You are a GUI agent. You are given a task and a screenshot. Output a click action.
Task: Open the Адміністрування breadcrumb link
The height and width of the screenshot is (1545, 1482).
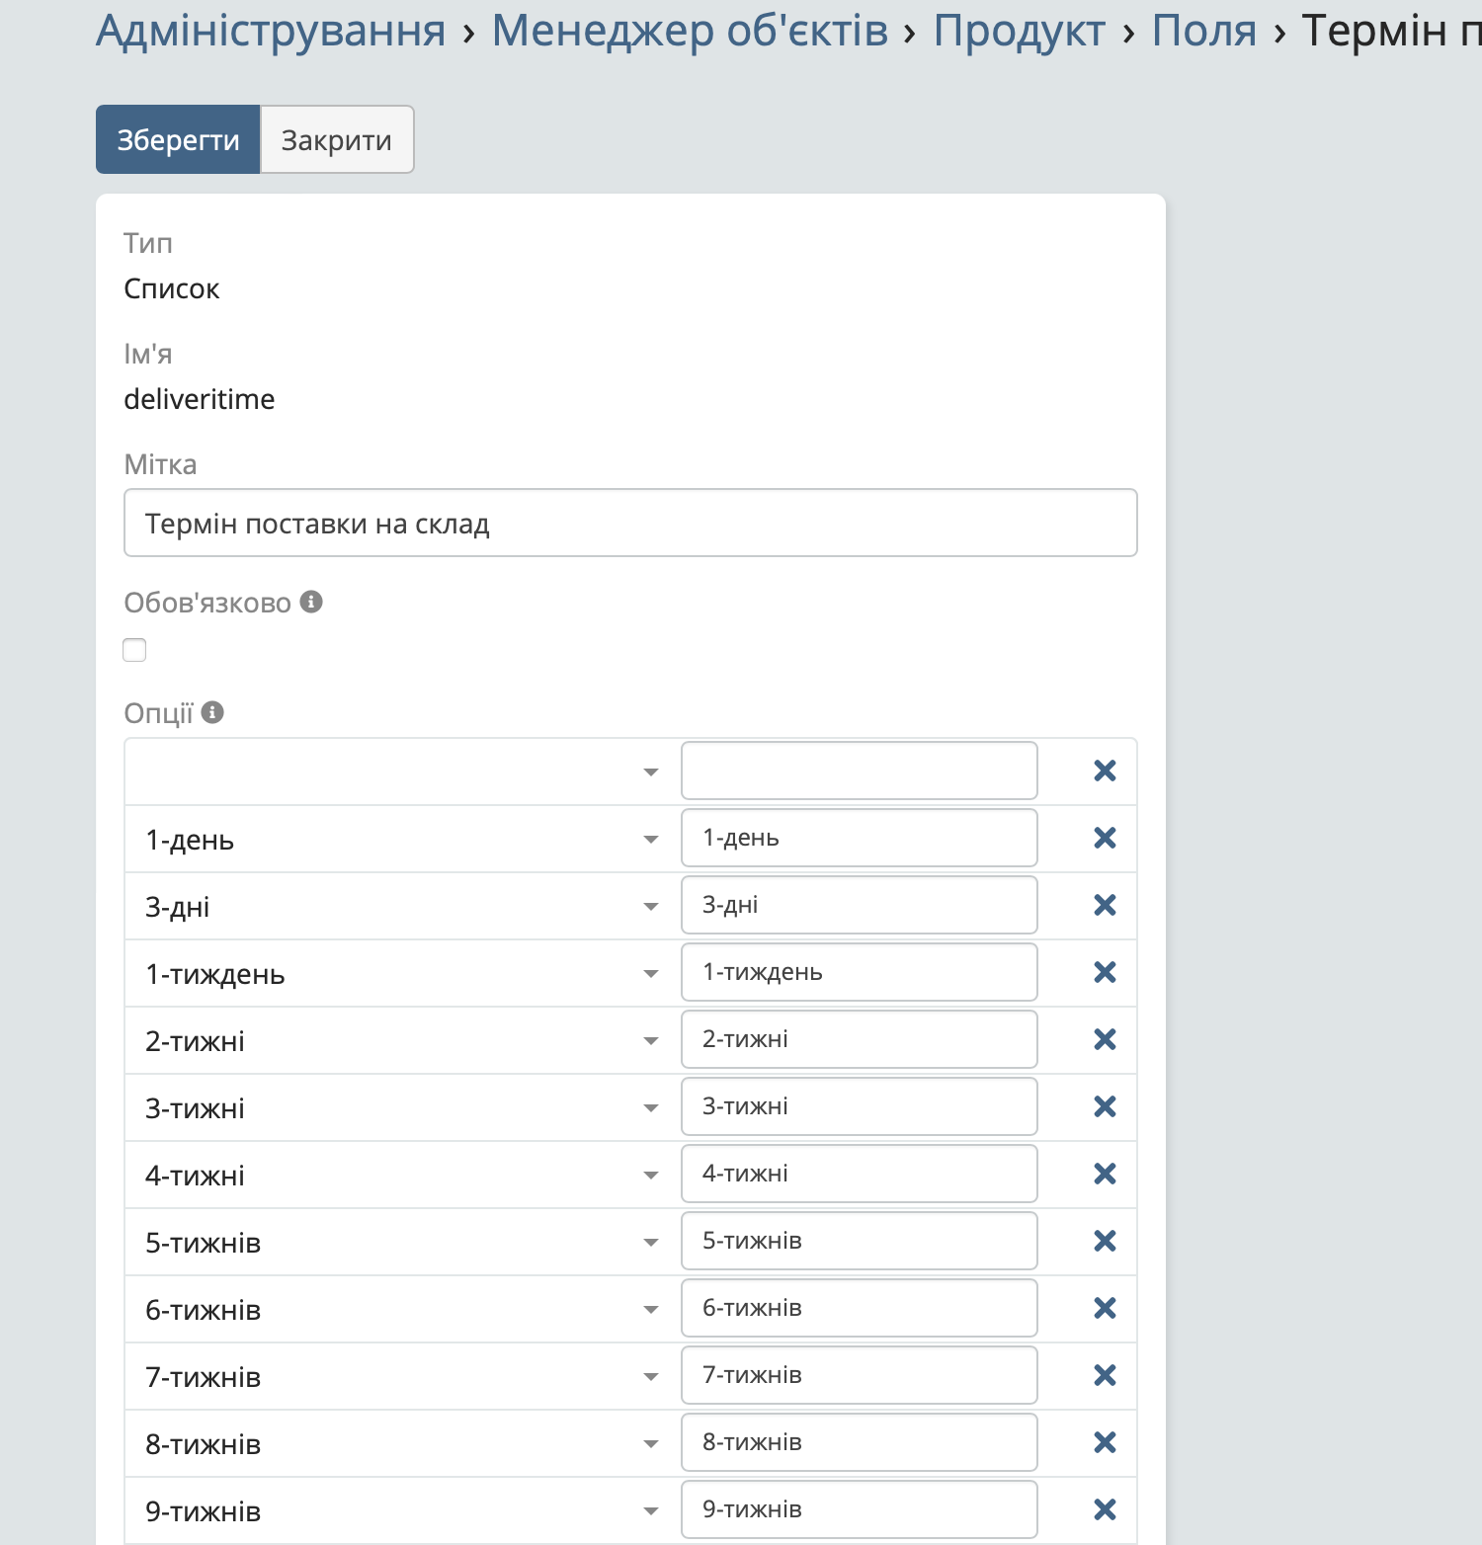coord(271,31)
